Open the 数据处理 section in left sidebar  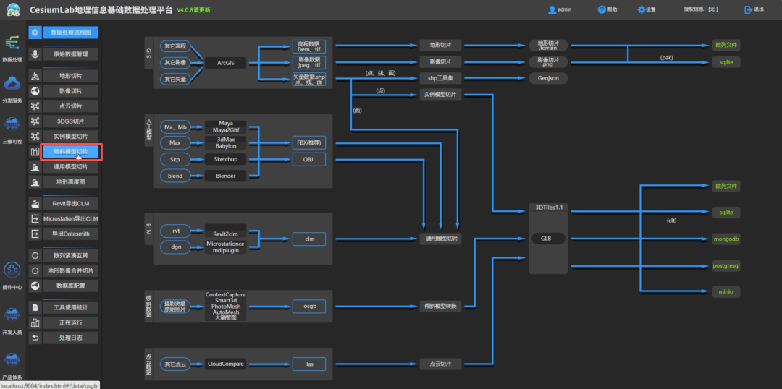pyautogui.click(x=12, y=48)
